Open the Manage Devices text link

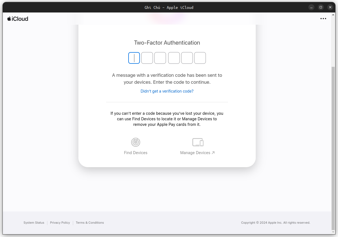point(197,153)
